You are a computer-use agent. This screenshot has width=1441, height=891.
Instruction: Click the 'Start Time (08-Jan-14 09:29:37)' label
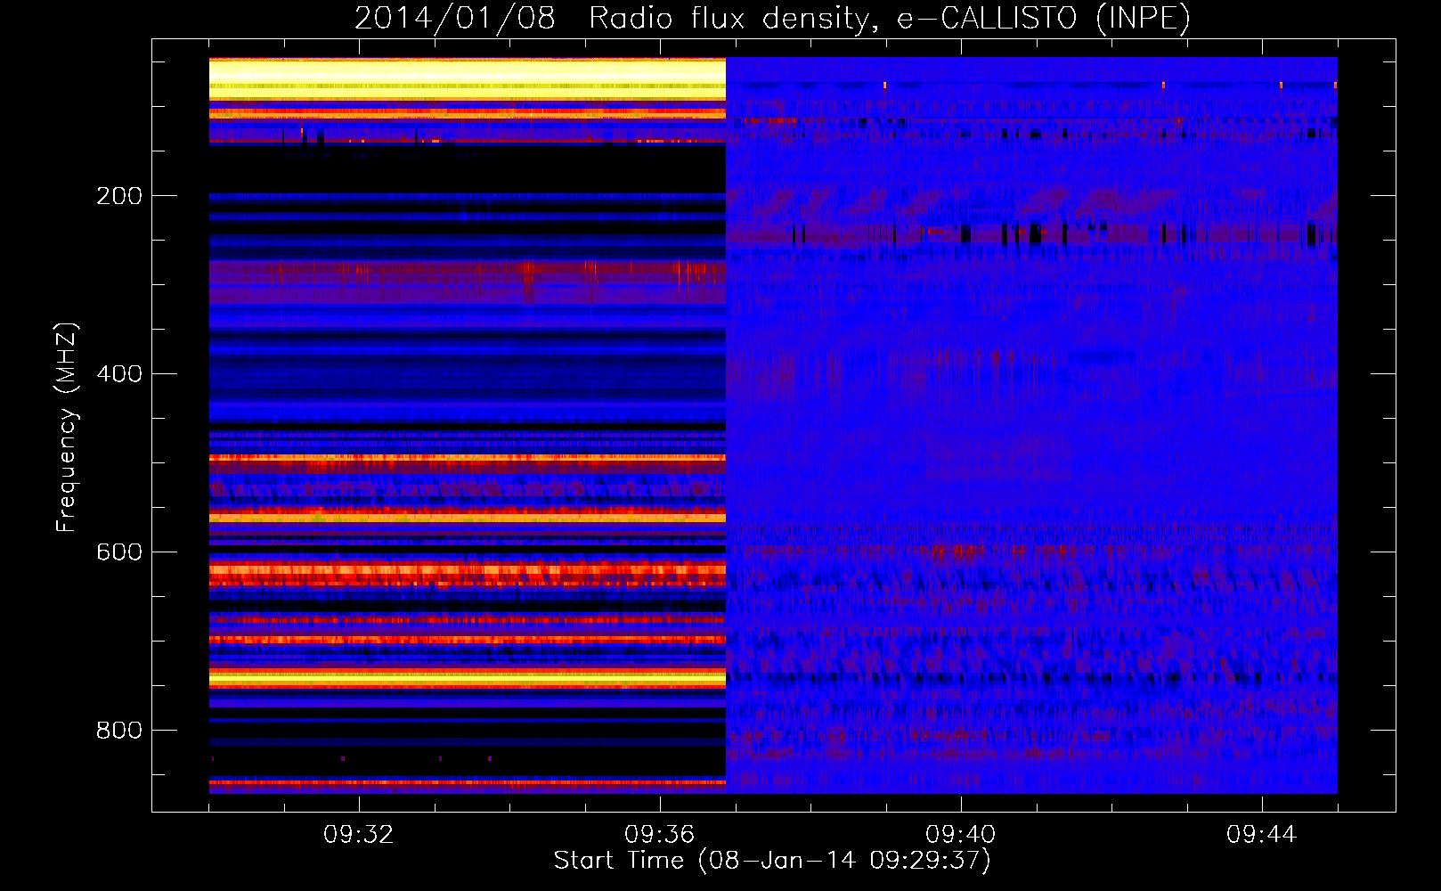click(772, 861)
